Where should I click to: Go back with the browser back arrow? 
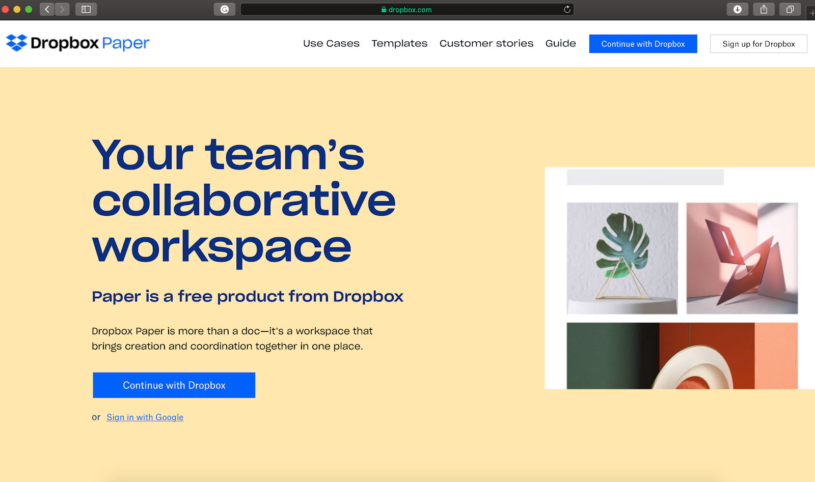pyautogui.click(x=47, y=9)
